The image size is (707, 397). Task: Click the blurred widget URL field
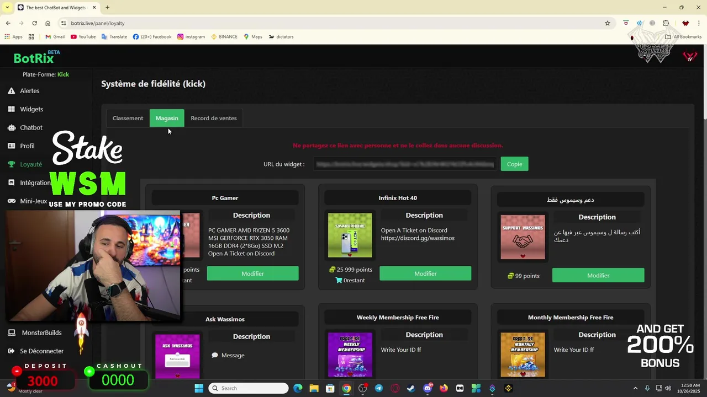click(x=404, y=164)
